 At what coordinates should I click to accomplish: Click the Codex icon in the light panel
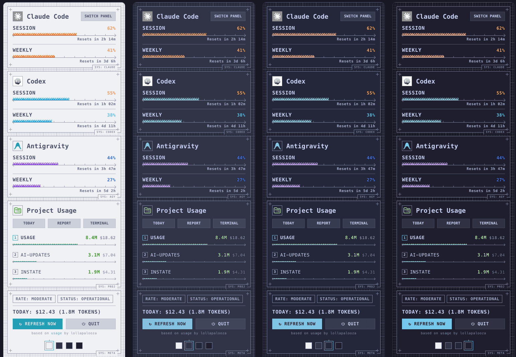coord(18,81)
